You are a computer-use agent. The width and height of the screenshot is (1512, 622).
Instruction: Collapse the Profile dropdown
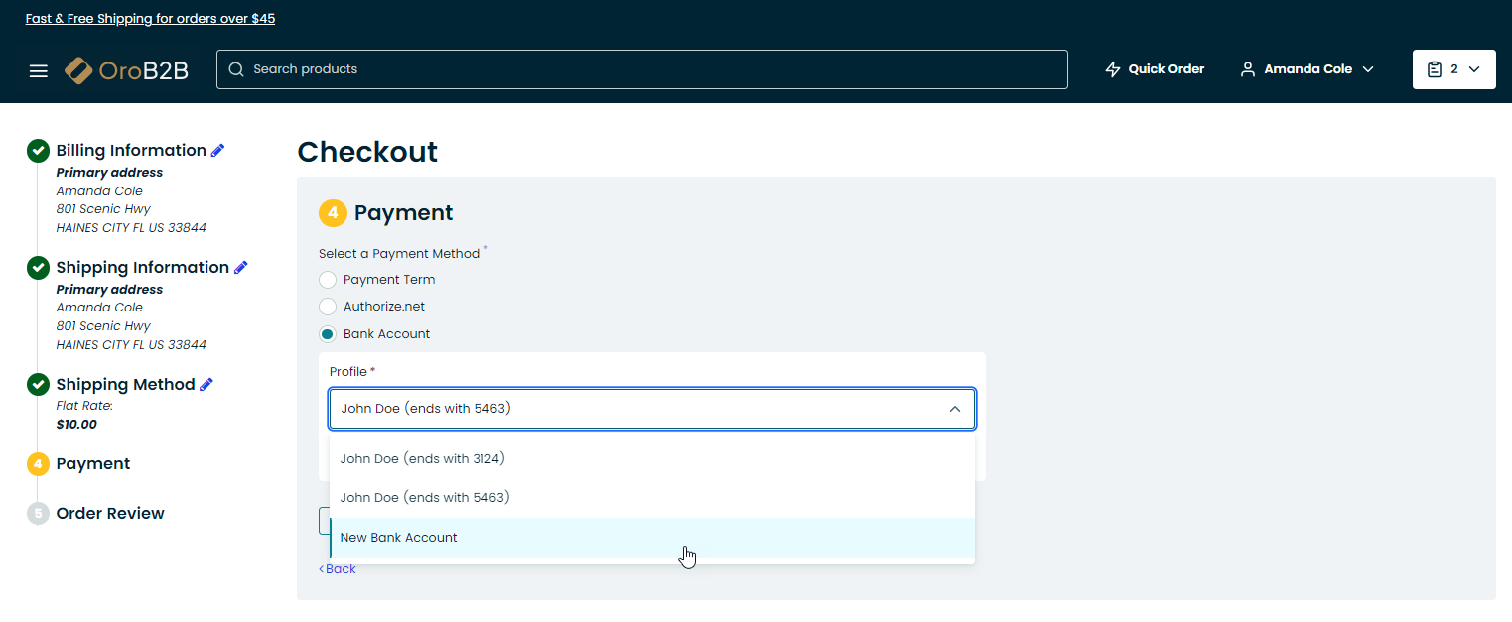click(954, 409)
